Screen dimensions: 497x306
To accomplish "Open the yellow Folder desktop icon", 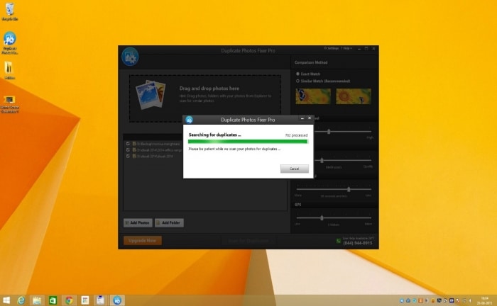I will (10, 68).
